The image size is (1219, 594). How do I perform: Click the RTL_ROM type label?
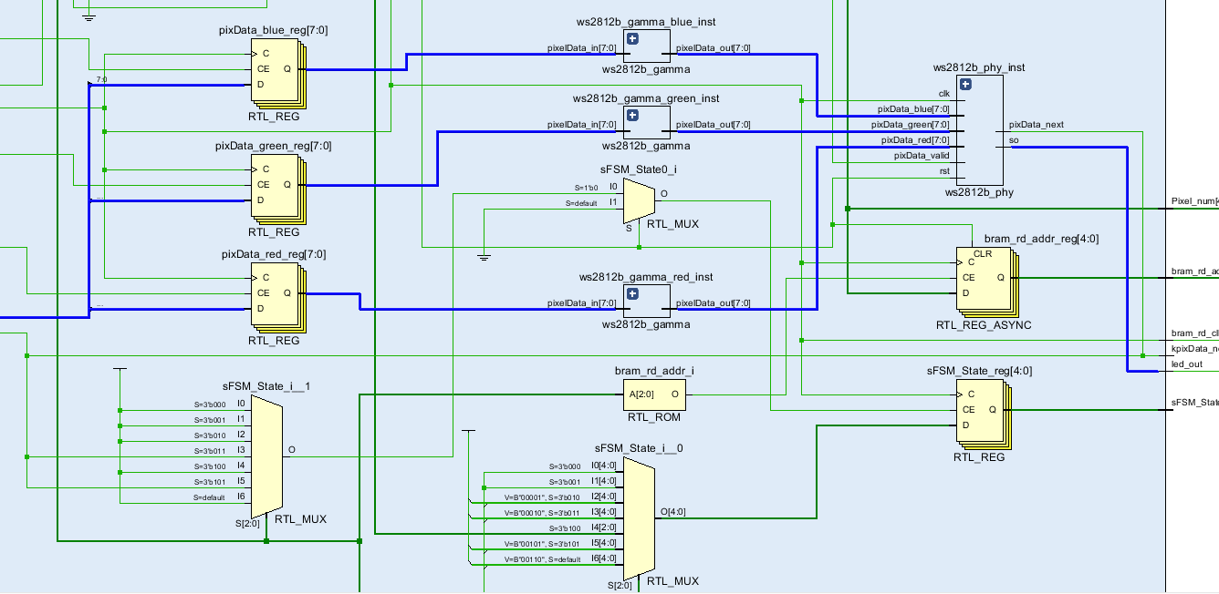point(652,417)
